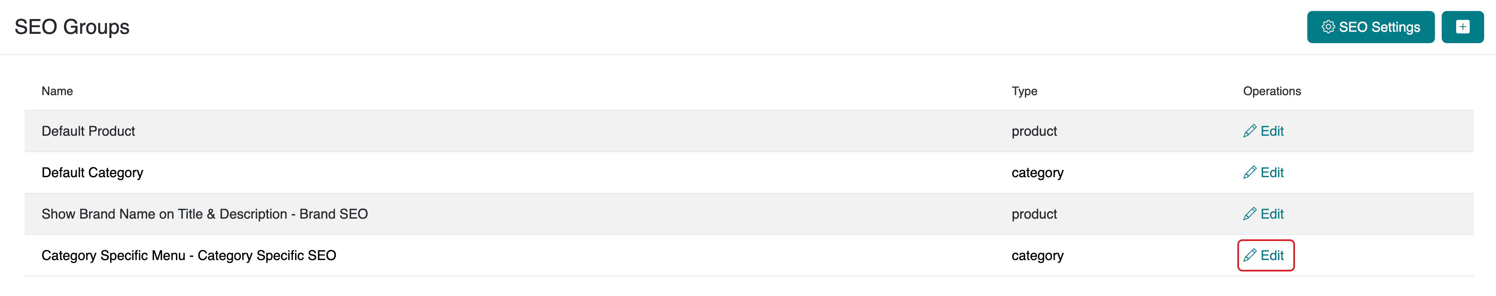The width and height of the screenshot is (1496, 296).
Task: Select the Default Category row name
Action: click(92, 173)
